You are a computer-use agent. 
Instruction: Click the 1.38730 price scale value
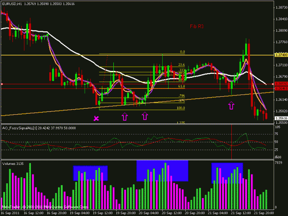click(282, 7)
